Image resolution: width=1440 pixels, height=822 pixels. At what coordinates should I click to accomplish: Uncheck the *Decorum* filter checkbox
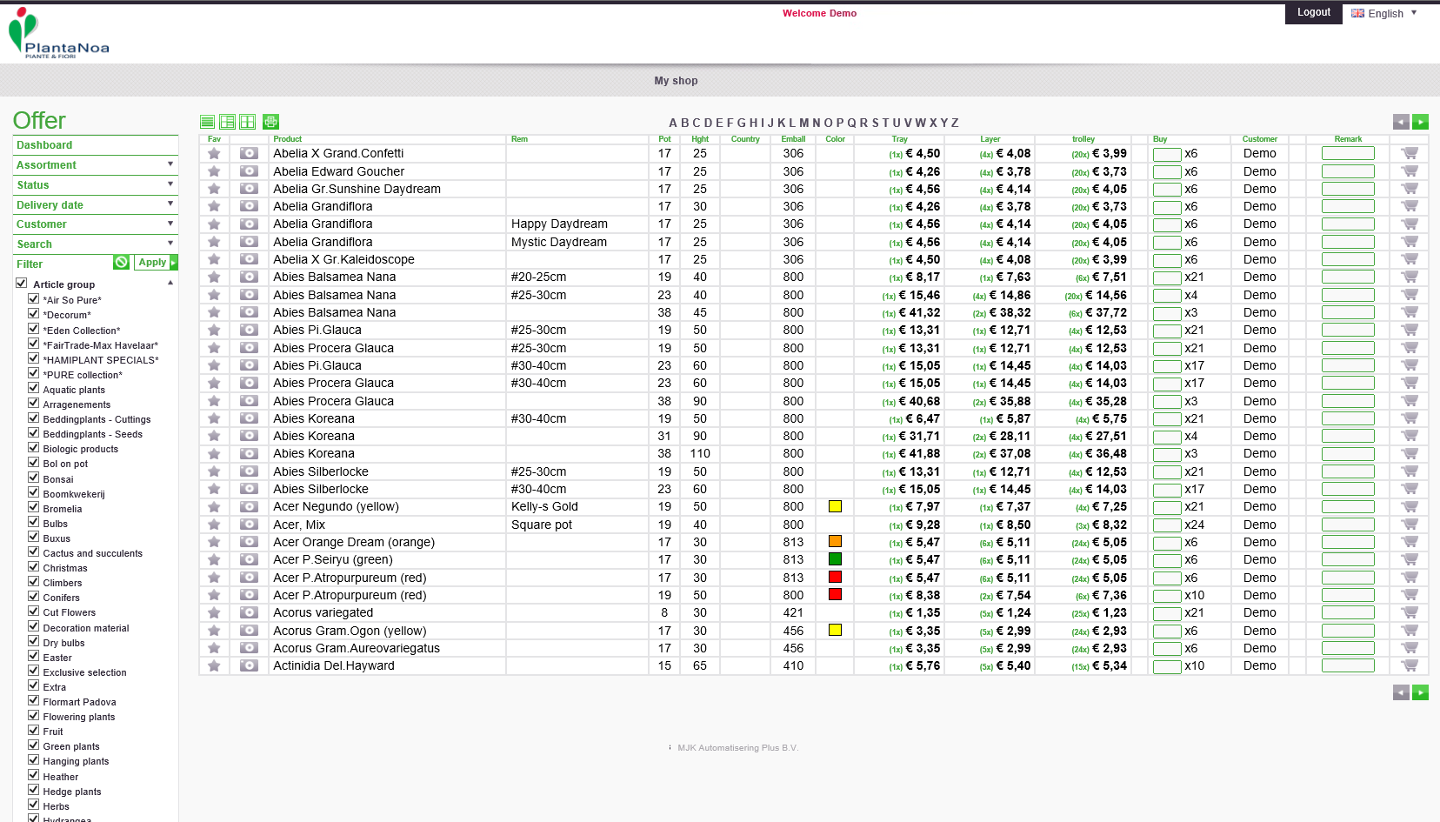(34, 313)
